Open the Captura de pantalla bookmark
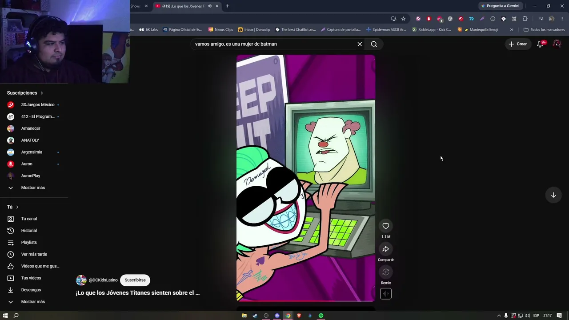The width and height of the screenshot is (569, 320). (x=341, y=30)
